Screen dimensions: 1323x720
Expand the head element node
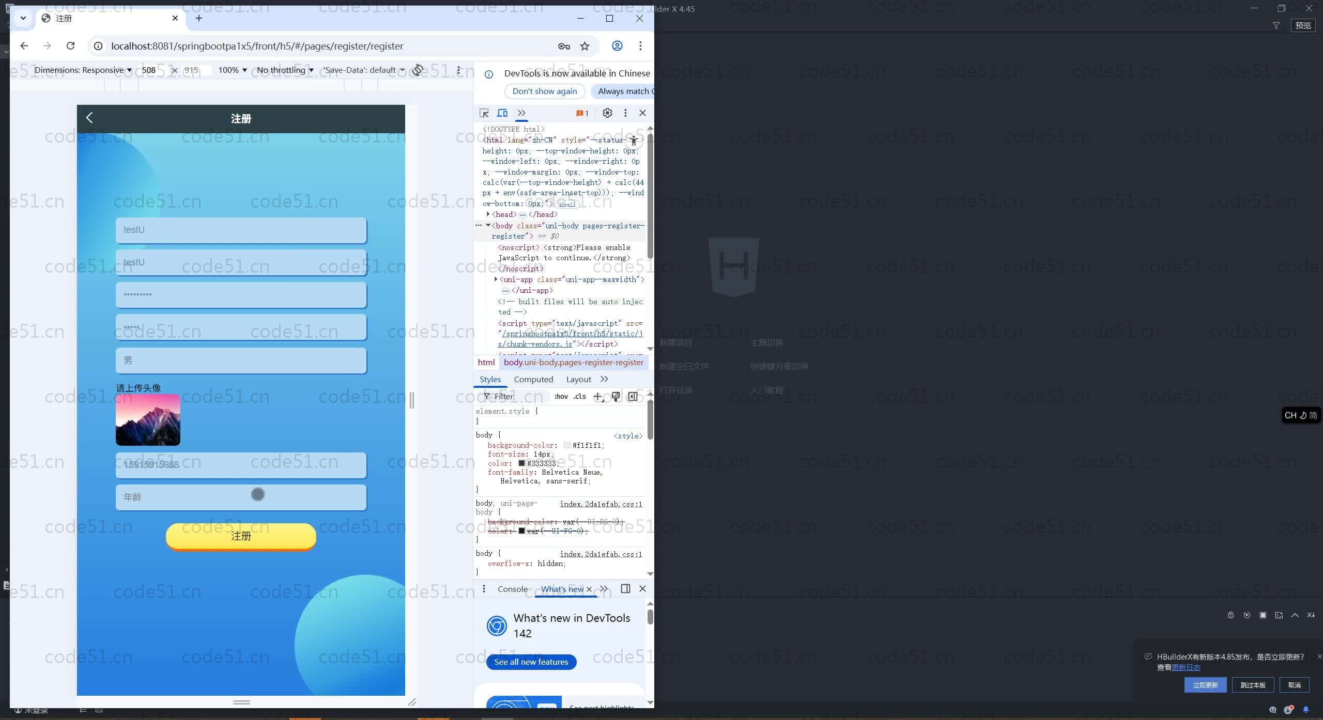click(x=488, y=214)
